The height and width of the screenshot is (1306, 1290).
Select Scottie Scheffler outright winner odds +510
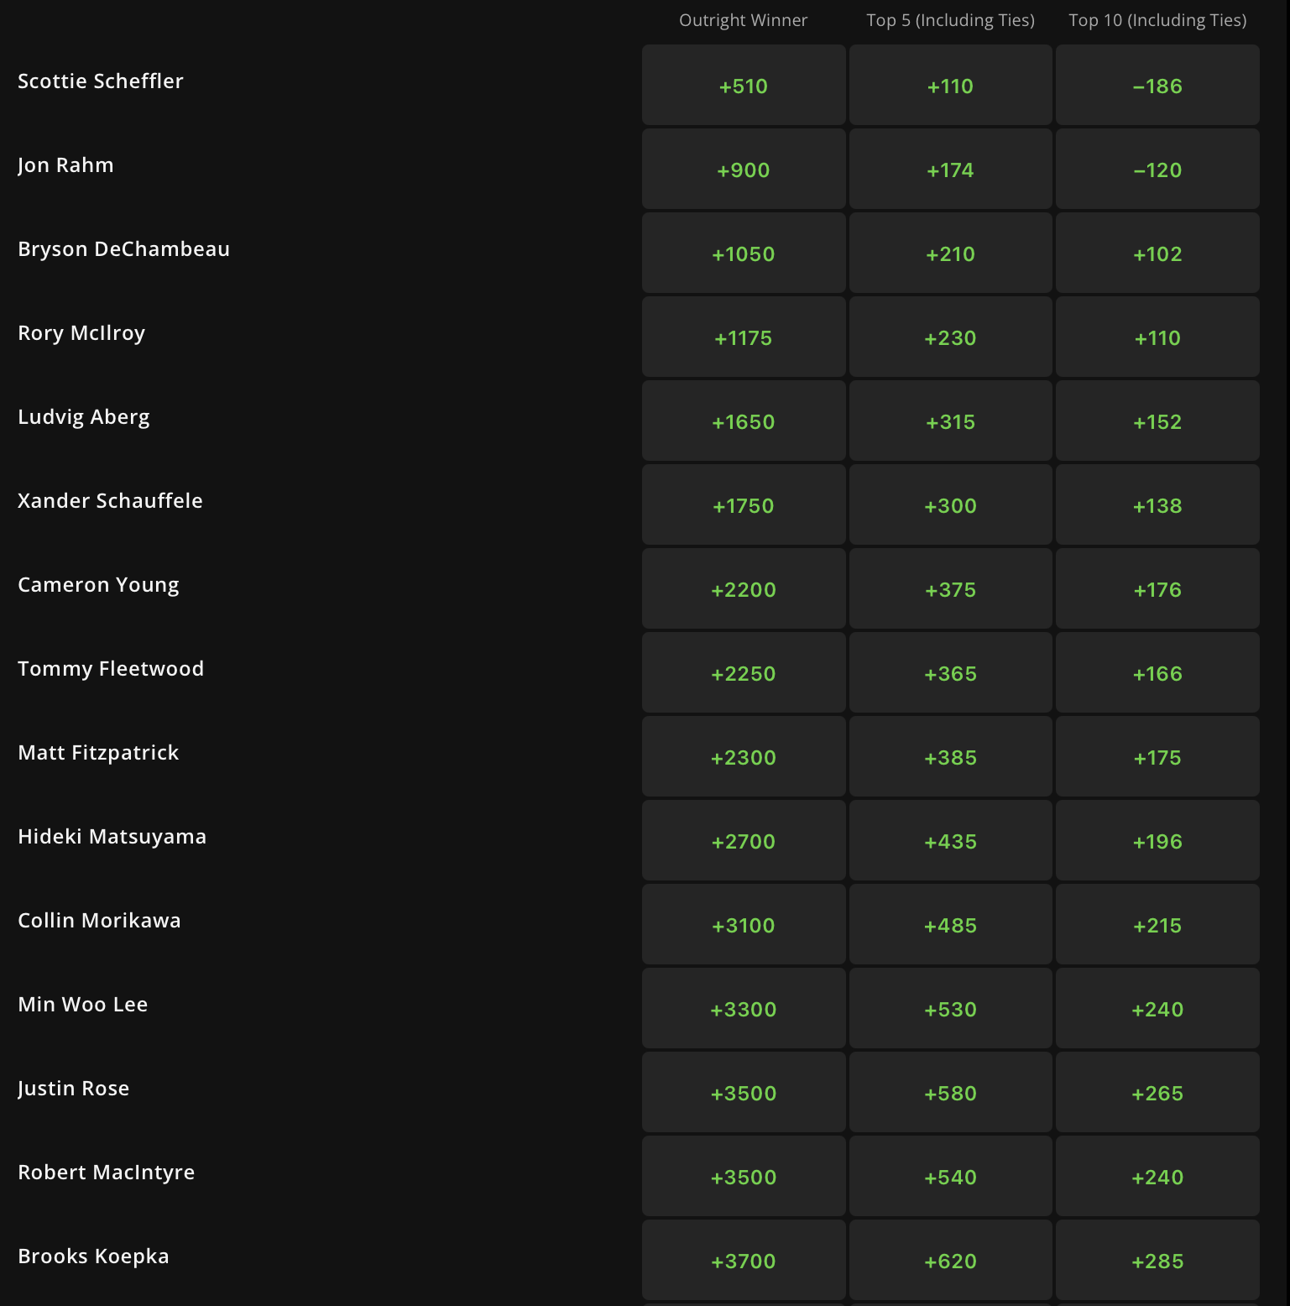tap(744, 86)
